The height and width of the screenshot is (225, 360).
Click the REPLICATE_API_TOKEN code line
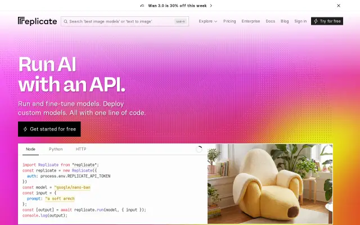[x=69, y=176]
